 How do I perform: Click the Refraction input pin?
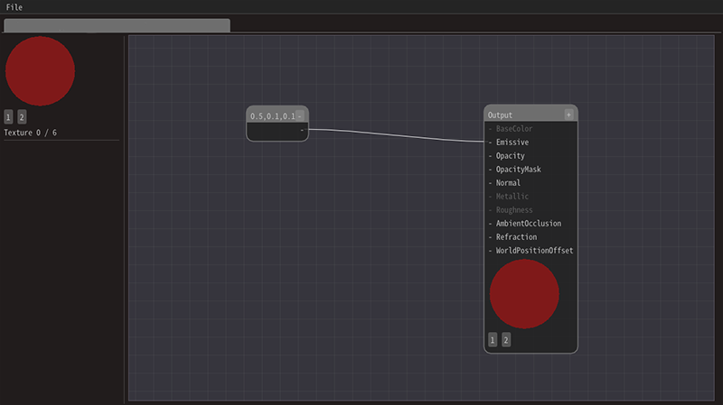point(491,237)
